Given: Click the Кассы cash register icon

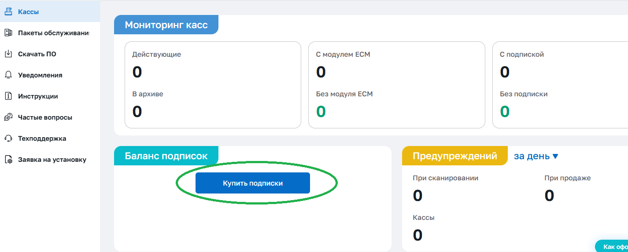Looking at the screenshot, I should [8, 12].
